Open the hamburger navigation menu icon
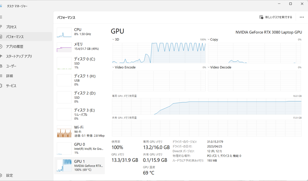 1,17
